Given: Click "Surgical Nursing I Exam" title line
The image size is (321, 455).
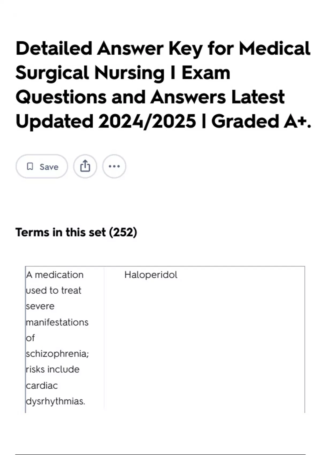Looking at the screenshot, I should tap(123, 73).
